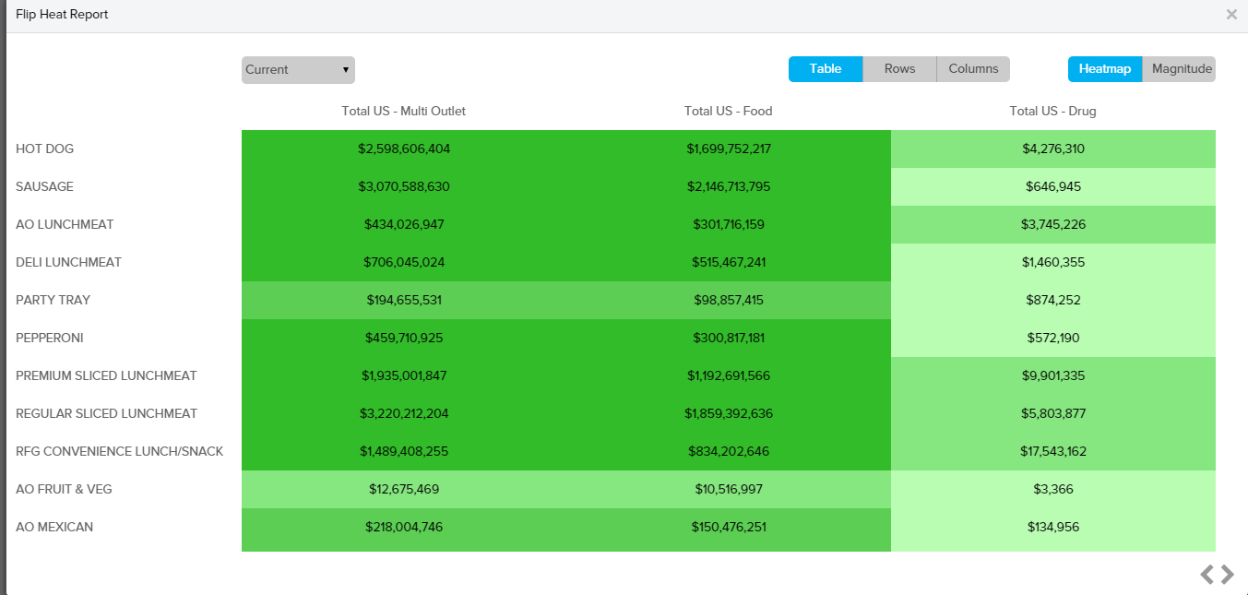Click the AO MEXICAN row label
This screenshot has width=1248, height=595.
click(x=54, y=528)
